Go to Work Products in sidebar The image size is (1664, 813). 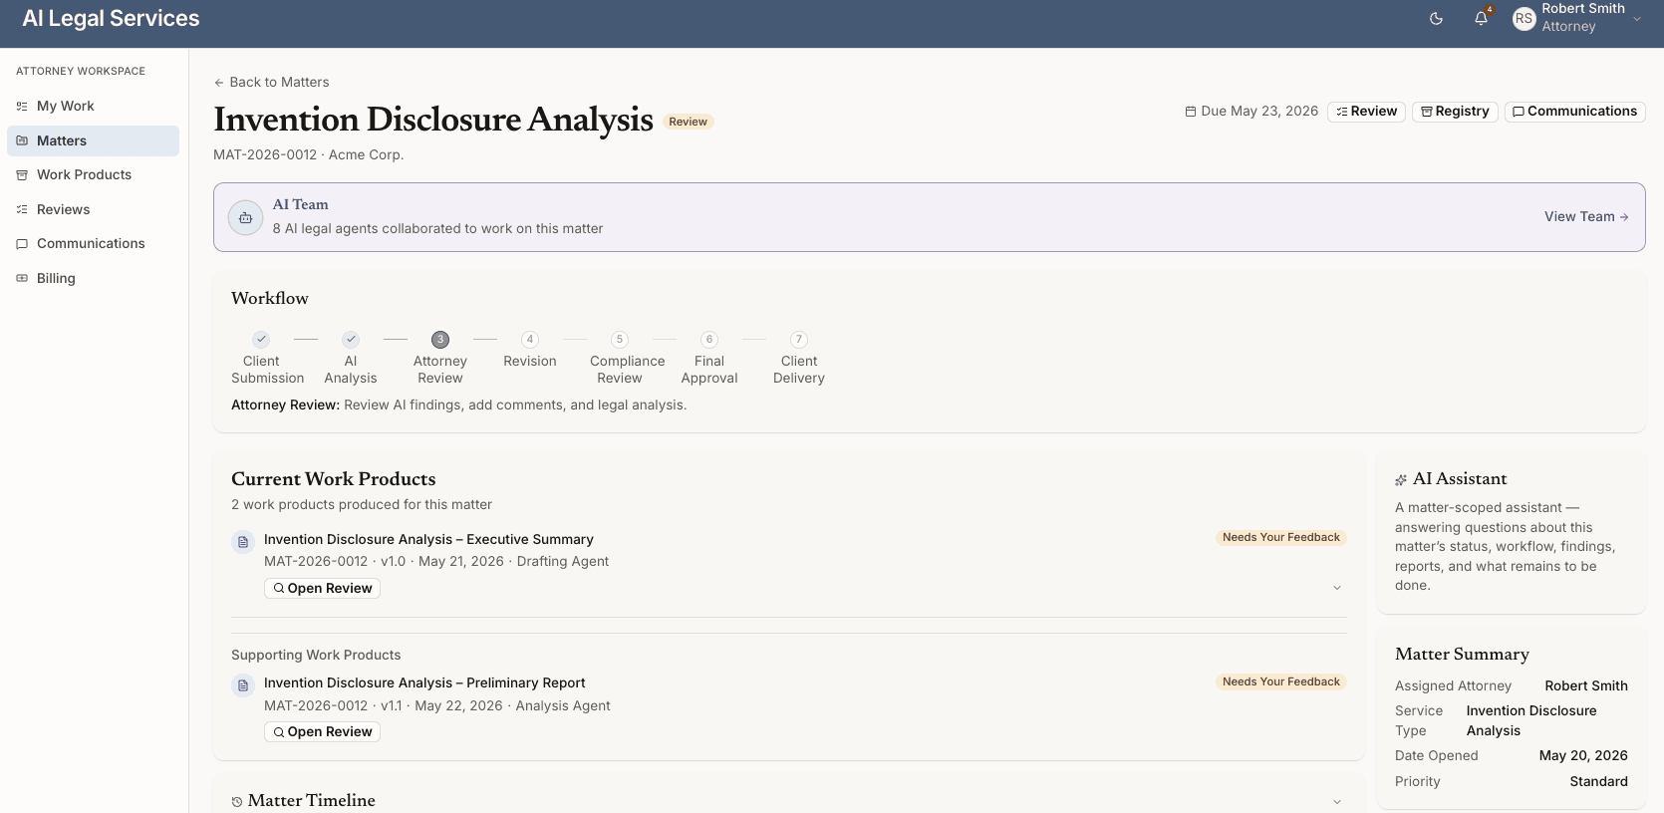coord(93,174)
